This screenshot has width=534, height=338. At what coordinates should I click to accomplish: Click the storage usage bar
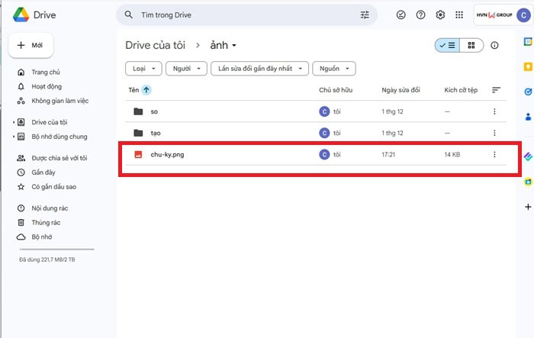56,249
